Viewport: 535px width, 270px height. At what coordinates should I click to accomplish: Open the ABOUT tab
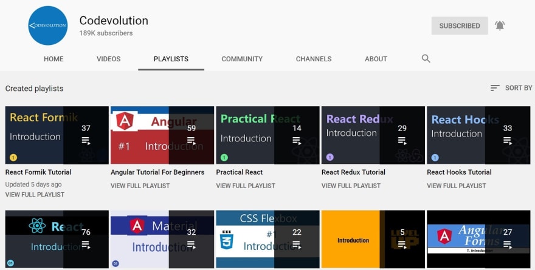click(x=376, y=59)
